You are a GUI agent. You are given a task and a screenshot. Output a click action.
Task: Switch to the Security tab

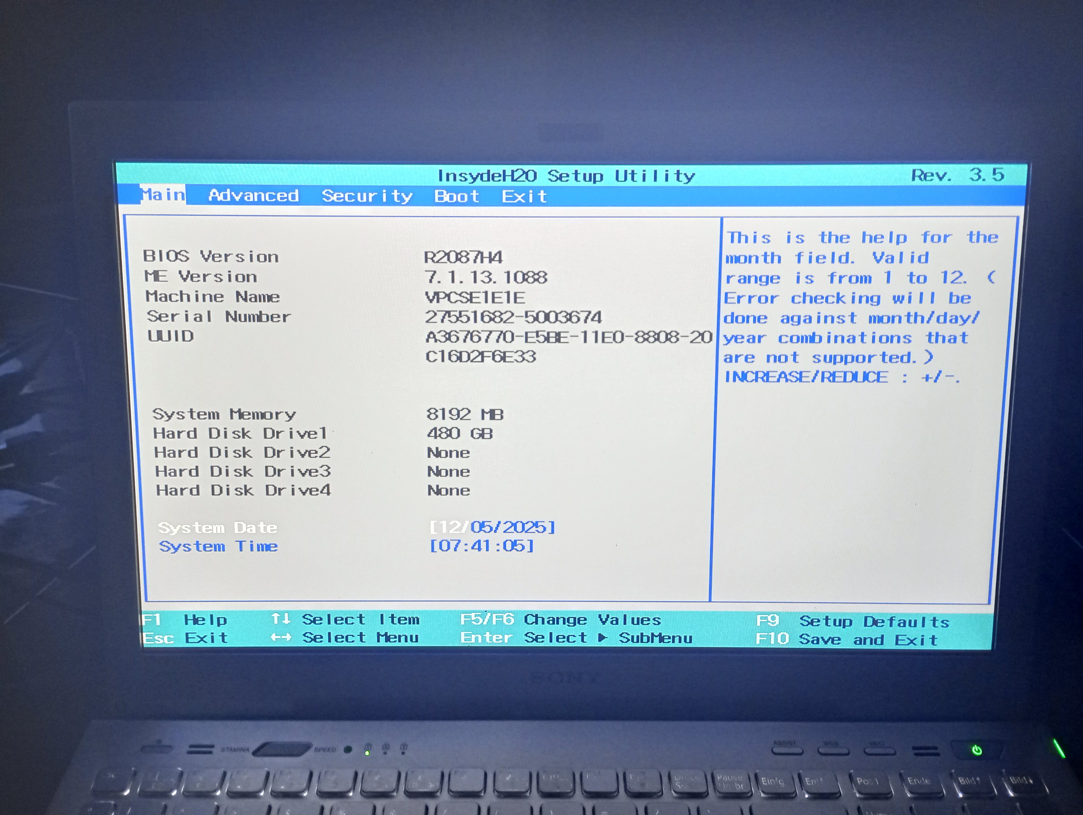367,196
